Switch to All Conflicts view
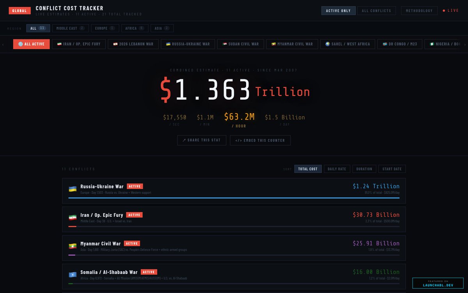This screenshot has height=293, width=468. tap(376, 11)
